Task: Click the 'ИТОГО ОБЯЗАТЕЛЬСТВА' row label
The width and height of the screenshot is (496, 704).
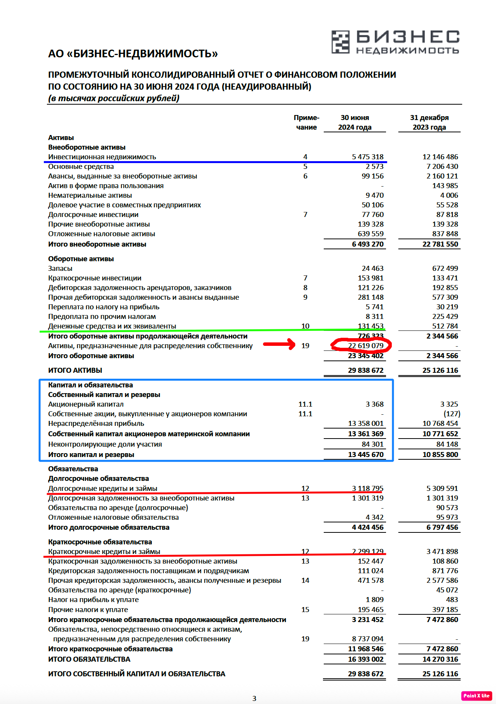Action: tap(89, 659)
